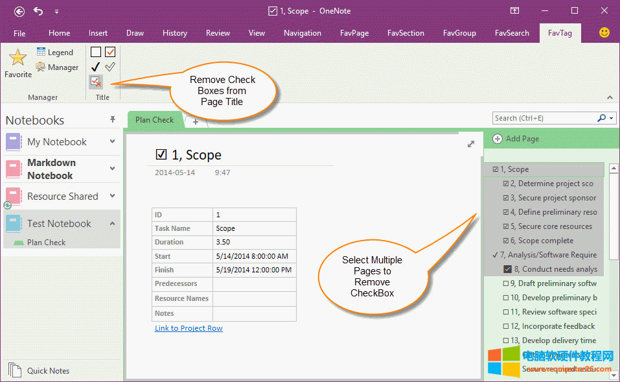Image resolution: width=620 pixels, height=382 pixels.
Task: Expand the My Notebook chevron
Action: tap(113, 141)
